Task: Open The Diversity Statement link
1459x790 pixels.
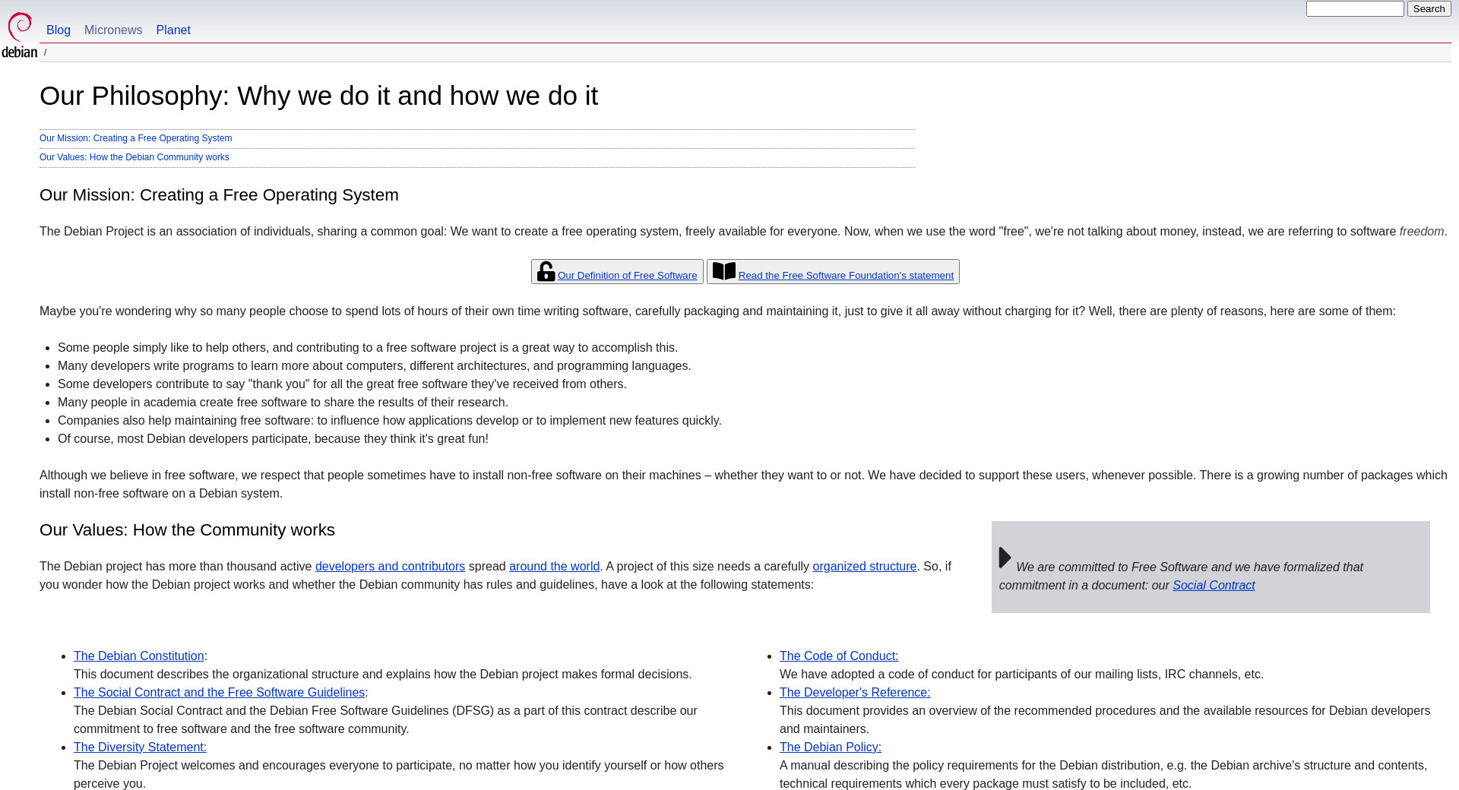Action: click(x=140, y=747)
